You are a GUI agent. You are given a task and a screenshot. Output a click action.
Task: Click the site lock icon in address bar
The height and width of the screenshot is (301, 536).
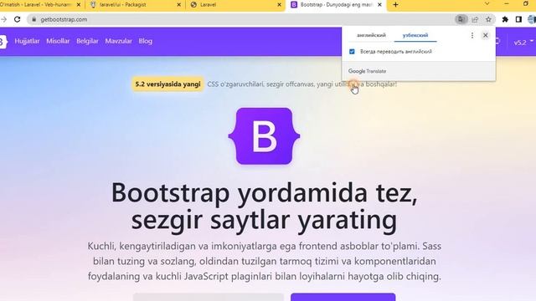point(33,19)
